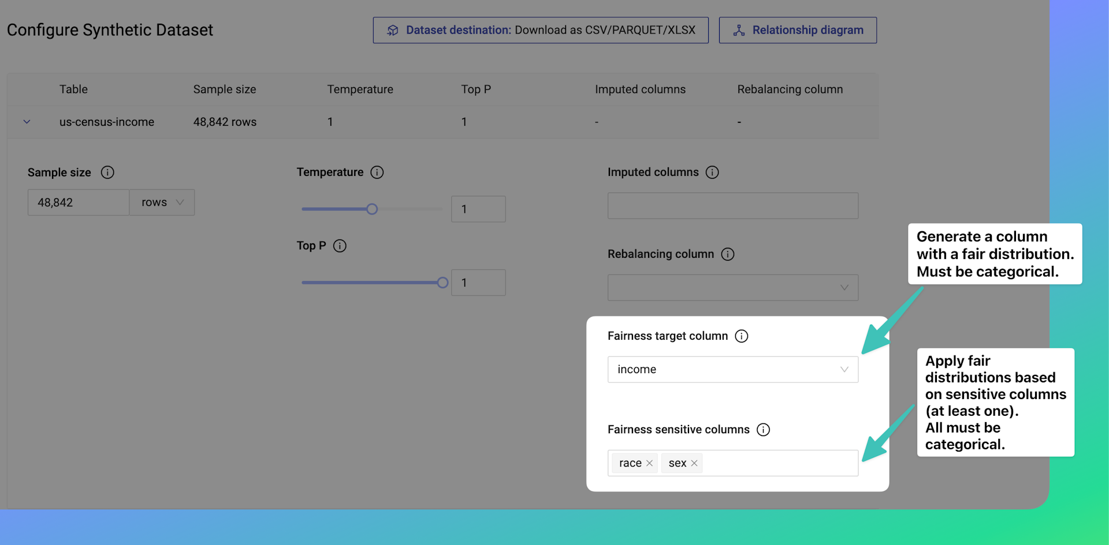This screenshot has height=545, width=1109.
Task: Click the Dataset destination button
Action: click(541, 30)
